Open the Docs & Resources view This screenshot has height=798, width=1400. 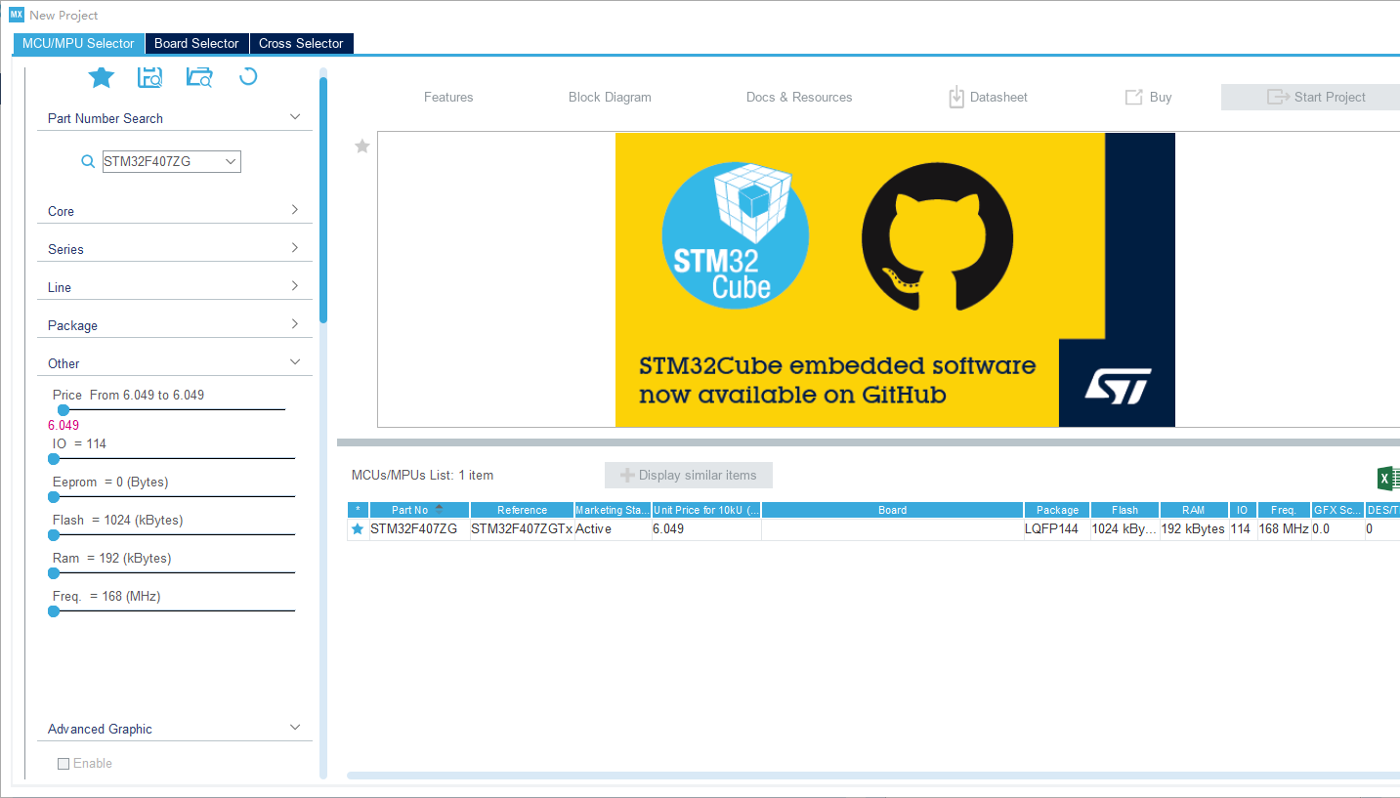click(799, 97)
